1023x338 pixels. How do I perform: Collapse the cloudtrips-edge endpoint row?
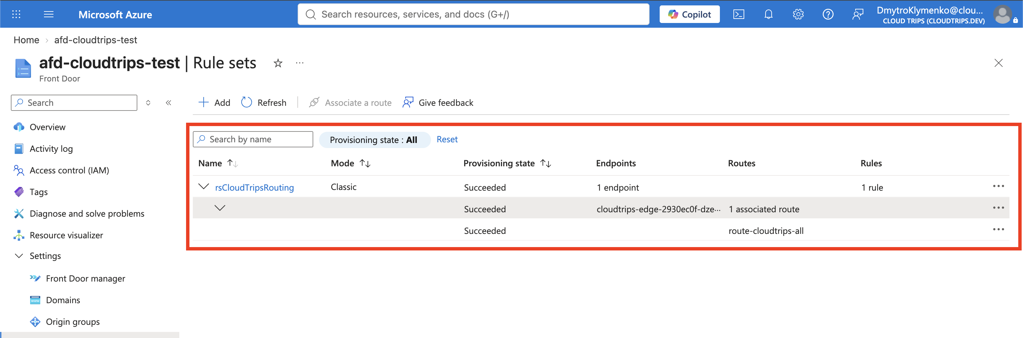(220, 208)
